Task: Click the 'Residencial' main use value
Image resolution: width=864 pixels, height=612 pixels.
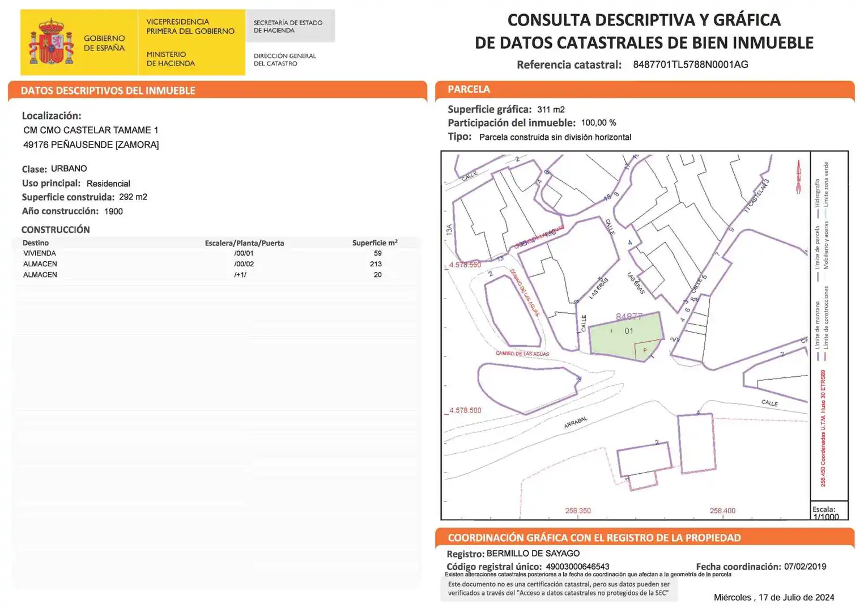Action: click(108, 184)
